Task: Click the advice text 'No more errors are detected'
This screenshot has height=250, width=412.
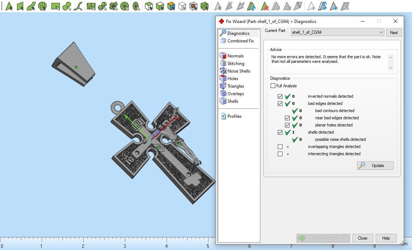Action: click(x=296, y=57)
